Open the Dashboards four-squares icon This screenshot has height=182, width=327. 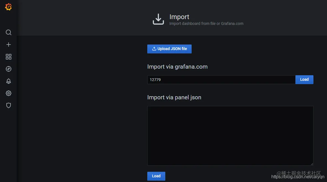[x=9, y=57]
